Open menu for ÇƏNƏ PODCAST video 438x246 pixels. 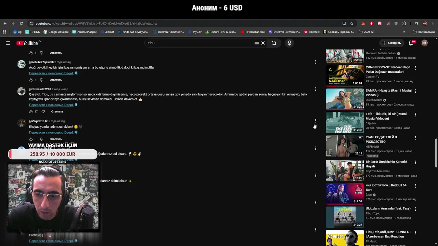point(416,68)
